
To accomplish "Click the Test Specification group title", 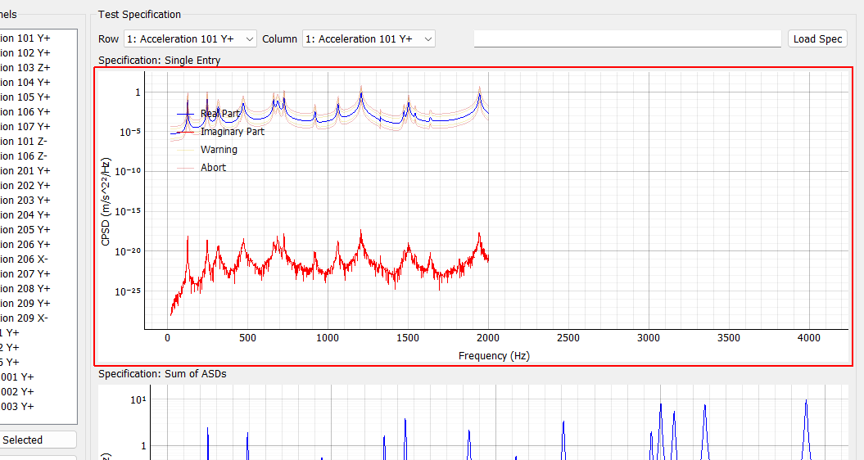I will 139,14.
